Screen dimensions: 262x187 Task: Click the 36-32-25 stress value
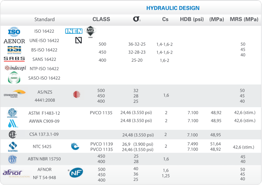coord(137,44)
